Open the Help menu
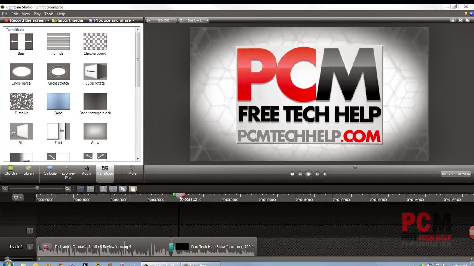Image resolution: width=474 pixels, height=266 pixels. [x=61, y=14]
